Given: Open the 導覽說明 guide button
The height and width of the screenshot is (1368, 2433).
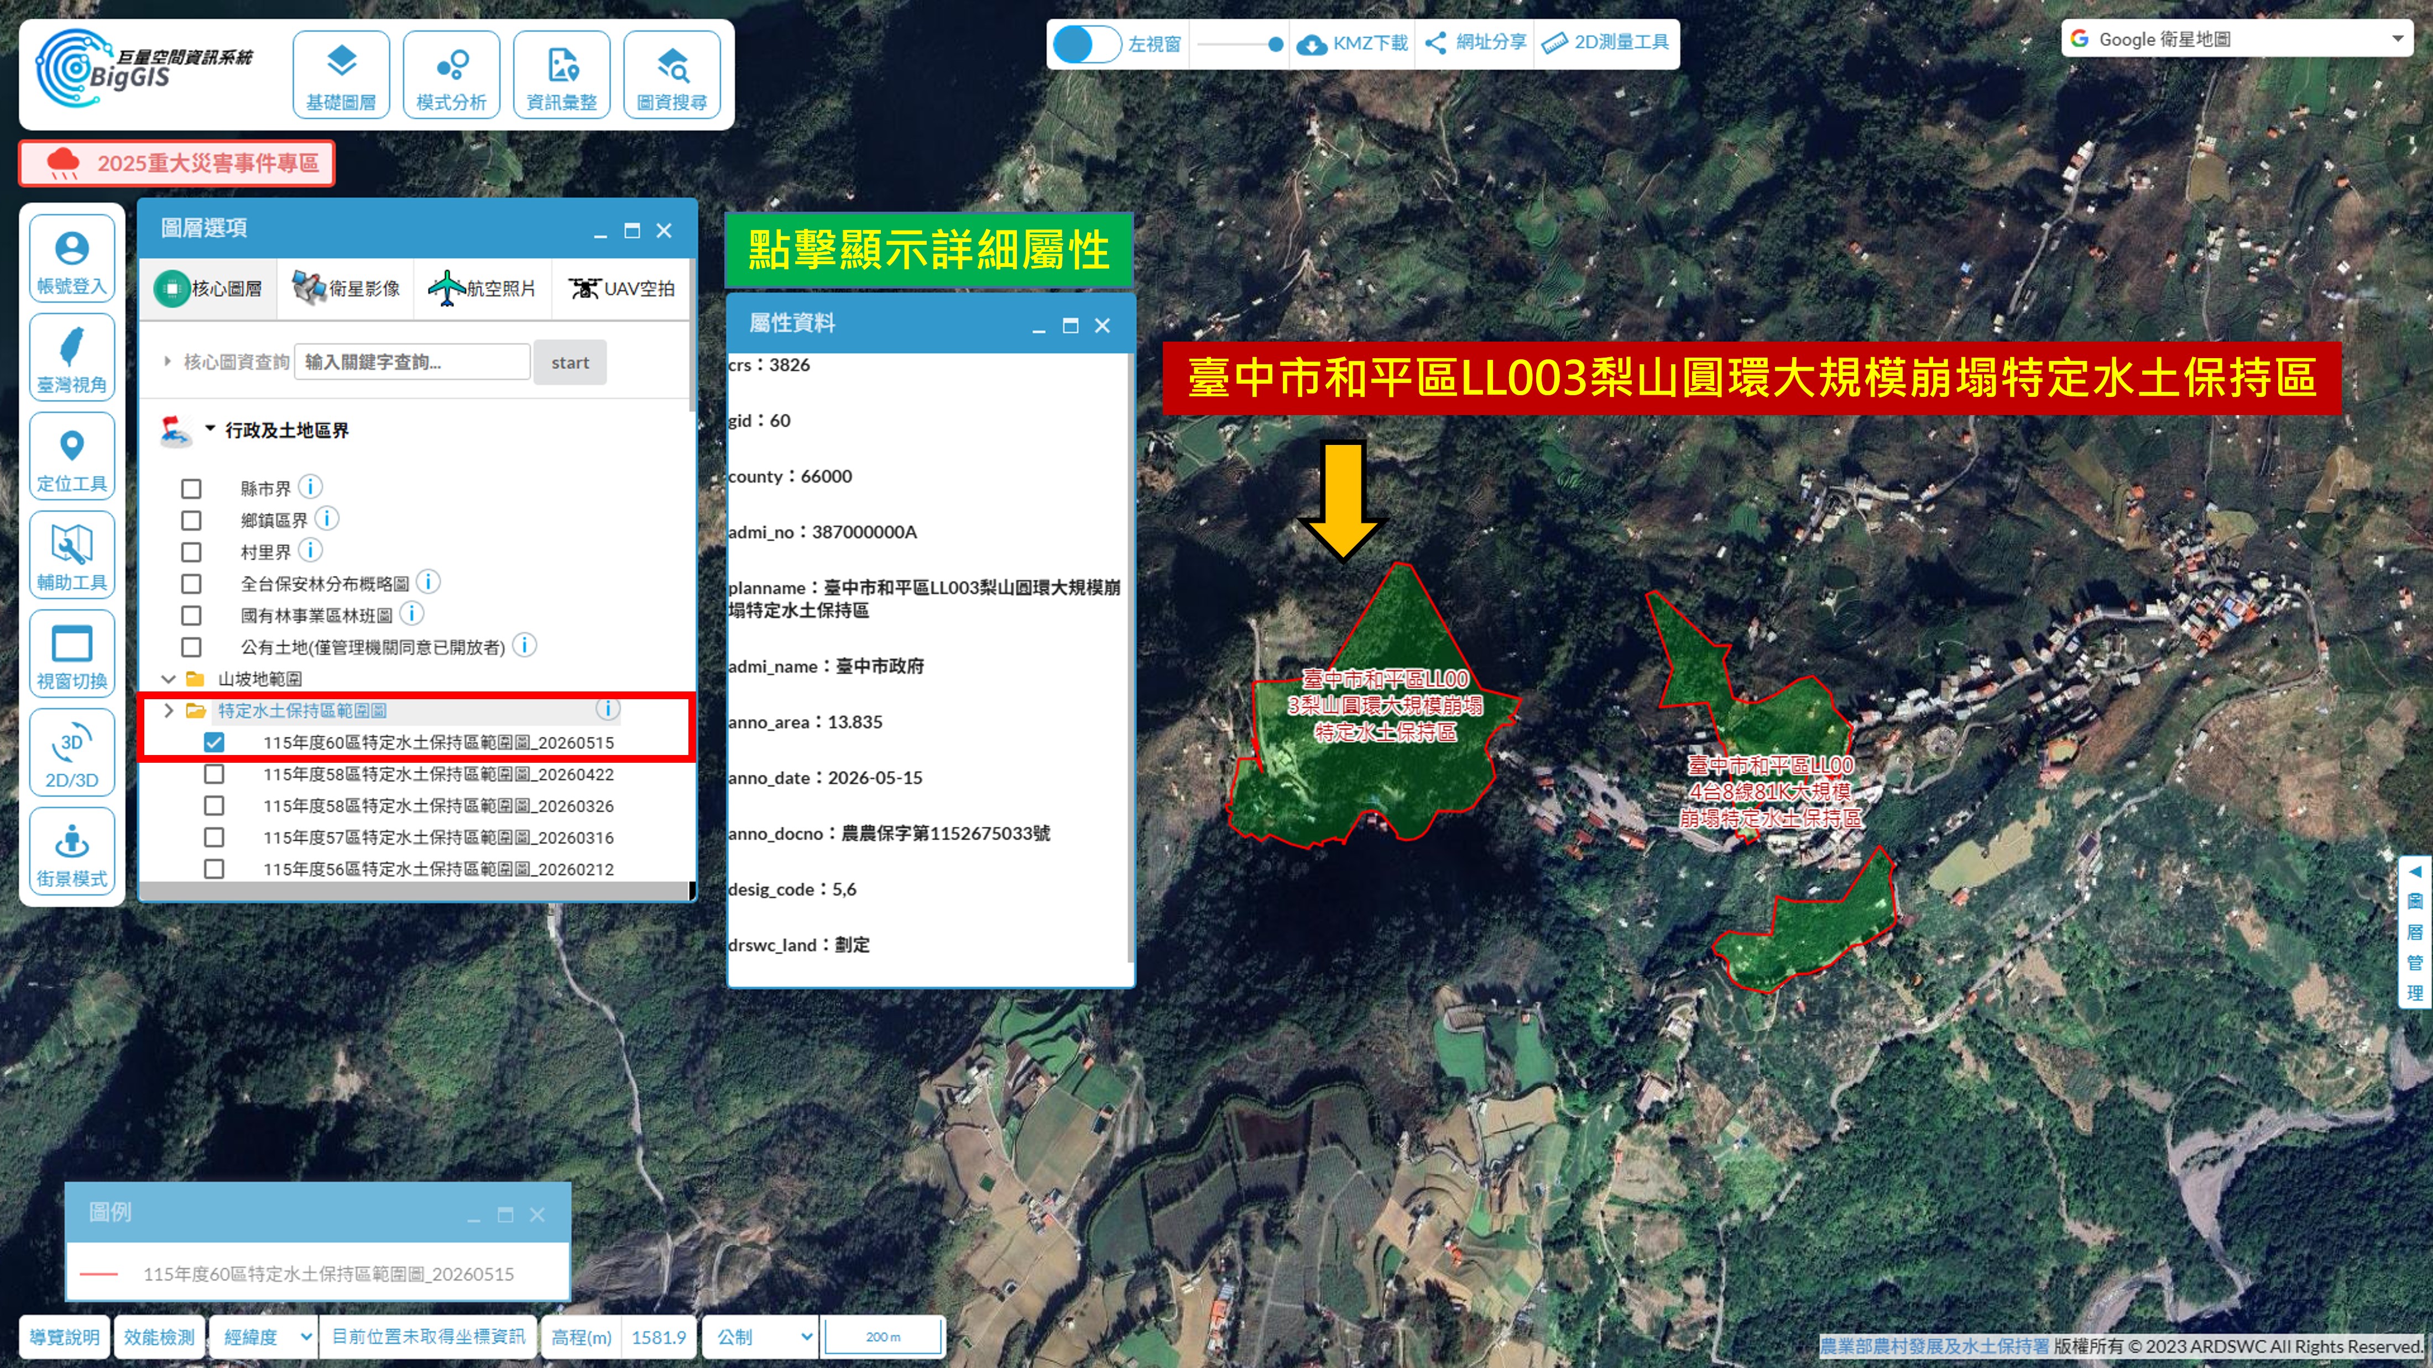Looking at the screenshot, I should [x=64, y=1337].
